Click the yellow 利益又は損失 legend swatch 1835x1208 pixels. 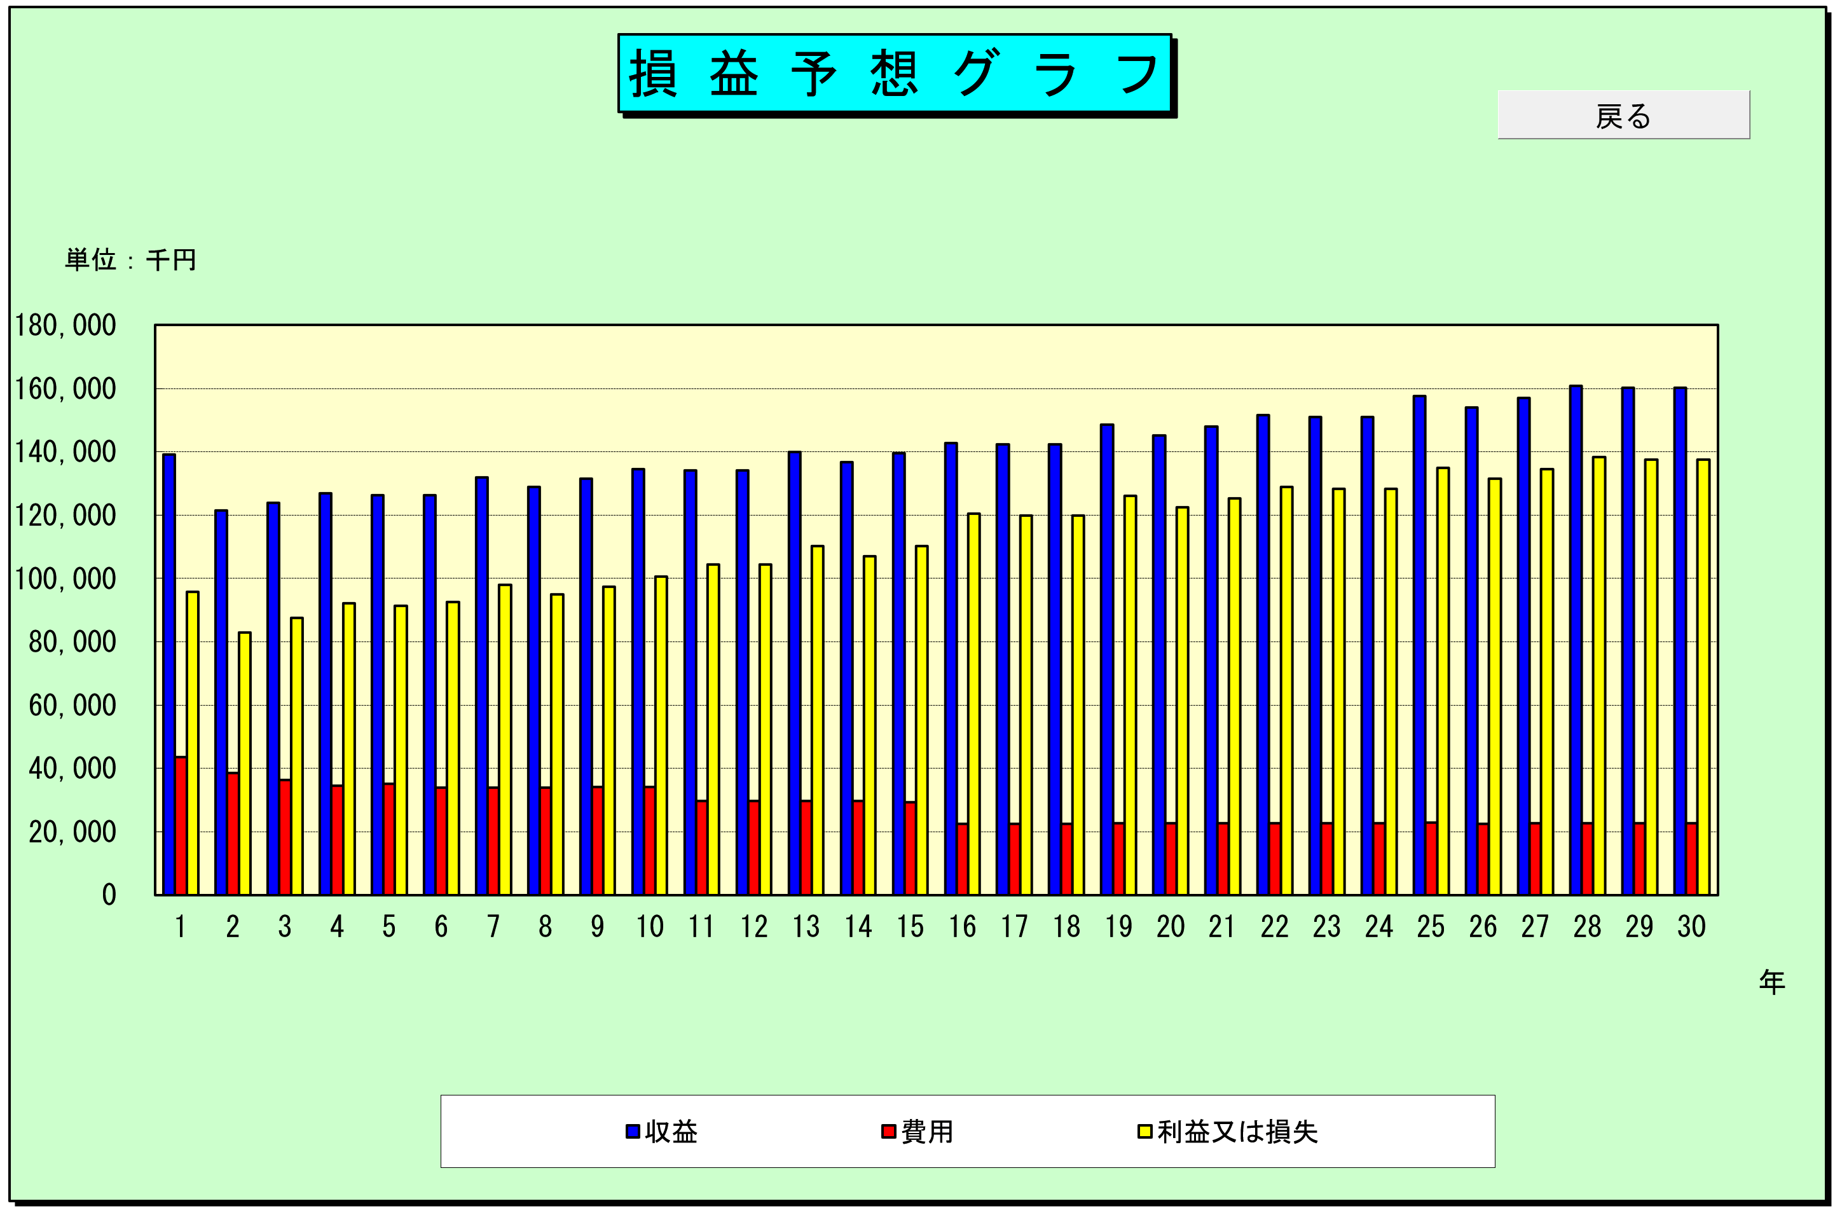point(1144,1131)
